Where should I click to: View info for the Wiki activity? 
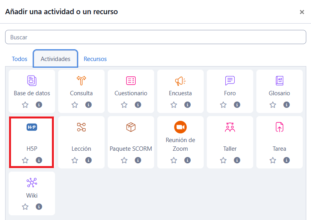click(39, 207)
